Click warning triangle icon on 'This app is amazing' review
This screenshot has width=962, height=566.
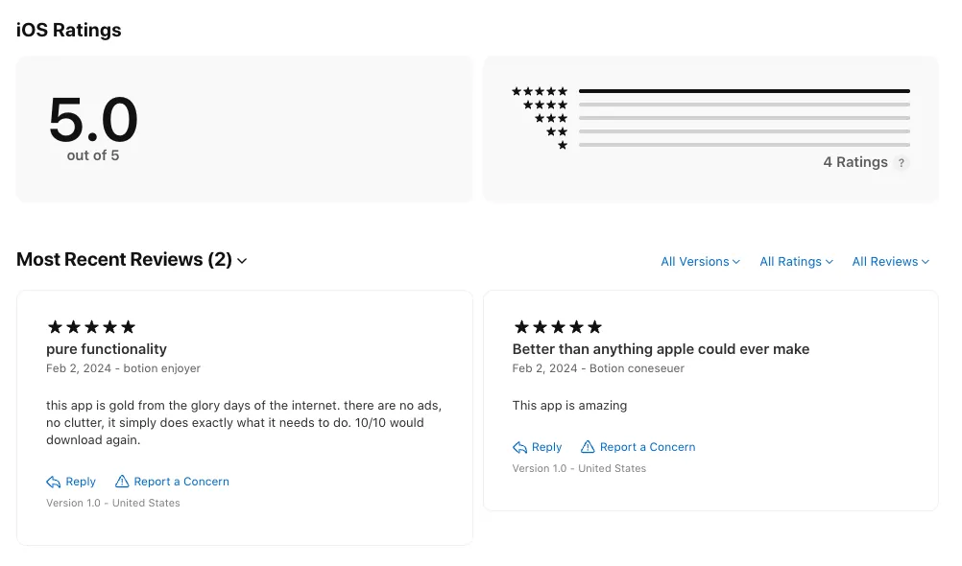pos(588,447)
